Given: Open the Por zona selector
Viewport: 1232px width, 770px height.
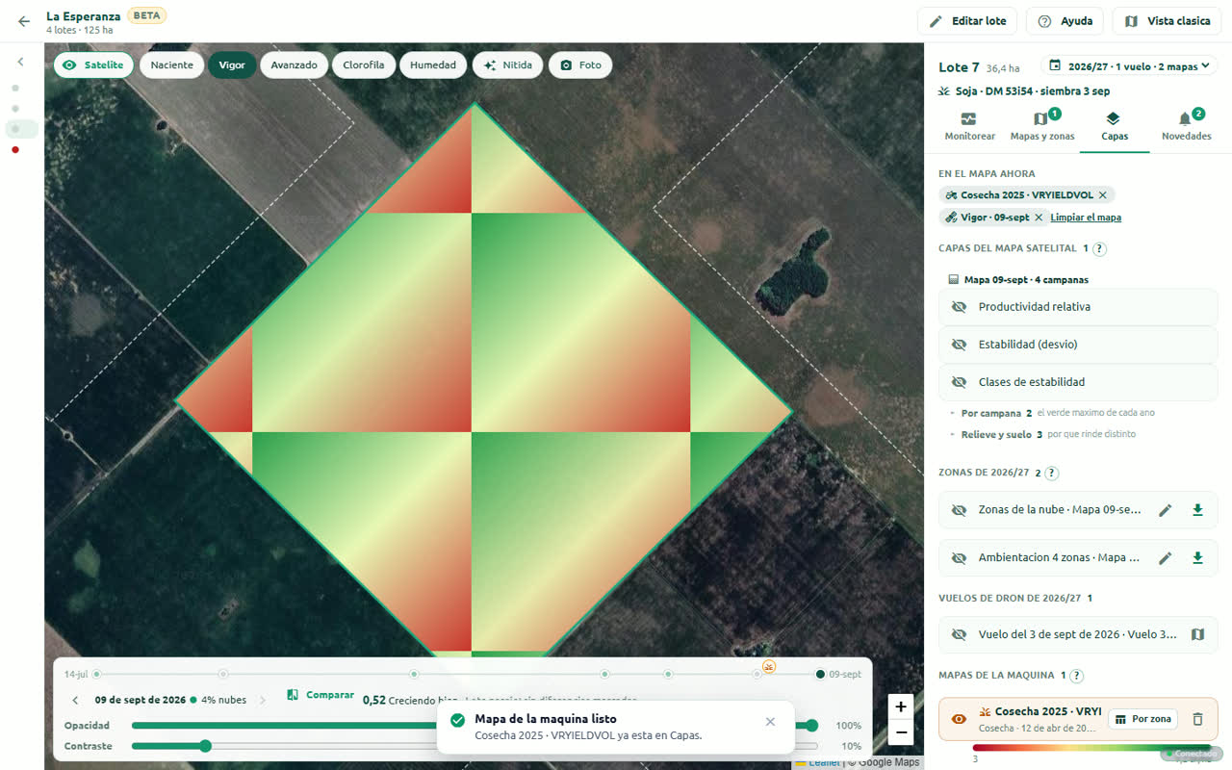Looking at the screenshot, I should pos(1144,719).
